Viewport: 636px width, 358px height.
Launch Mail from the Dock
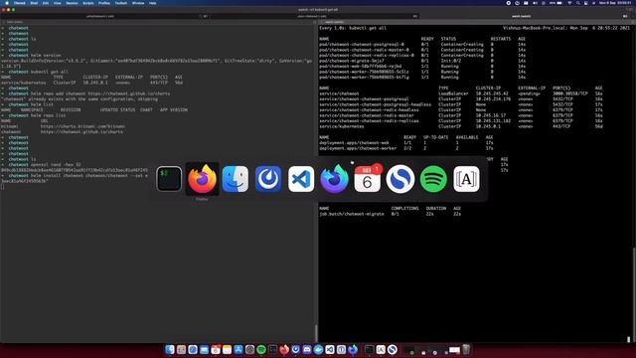[204, 349]
